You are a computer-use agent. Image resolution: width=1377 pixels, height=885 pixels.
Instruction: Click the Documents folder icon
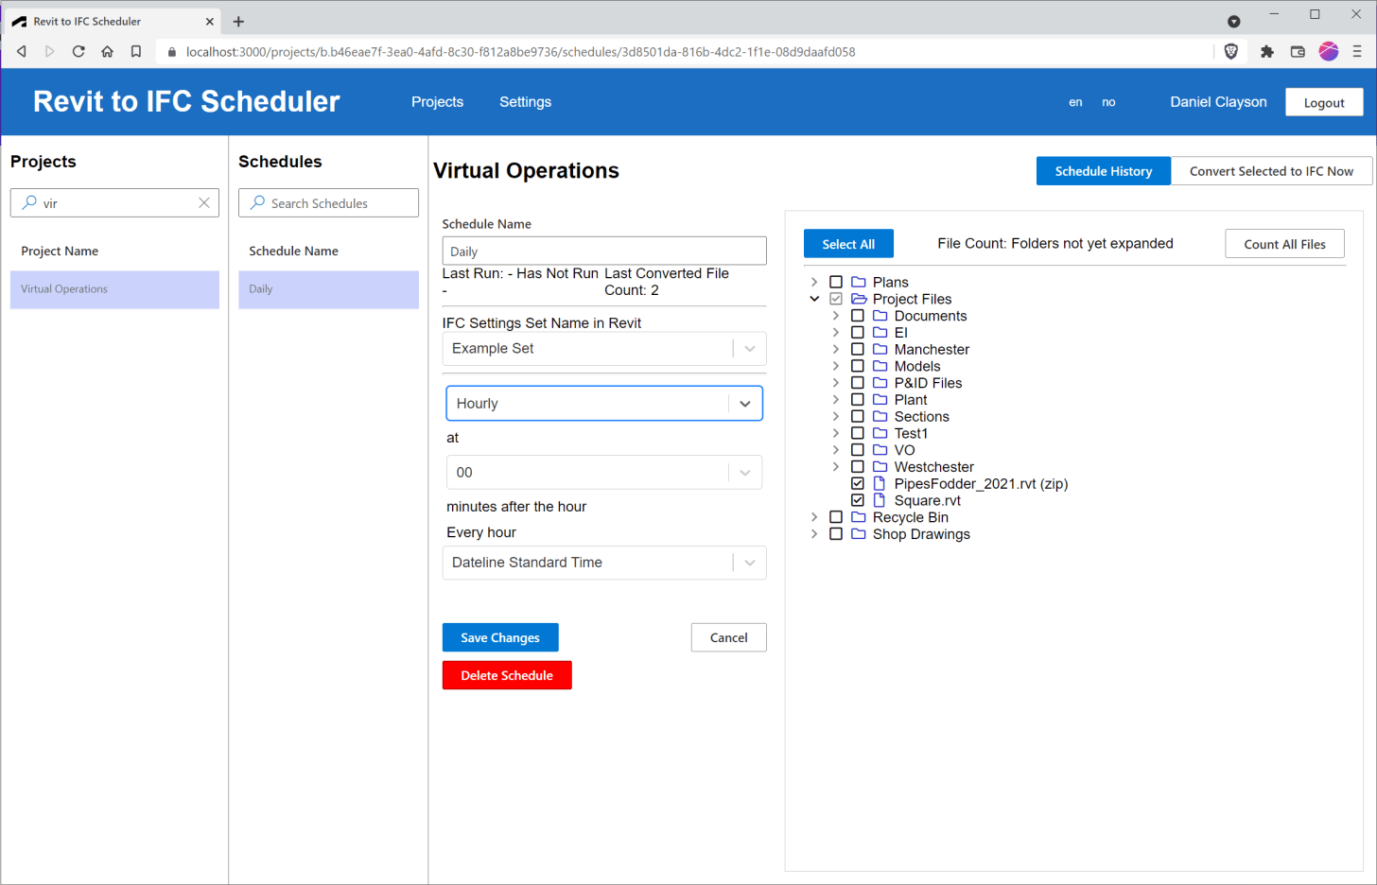880,316
